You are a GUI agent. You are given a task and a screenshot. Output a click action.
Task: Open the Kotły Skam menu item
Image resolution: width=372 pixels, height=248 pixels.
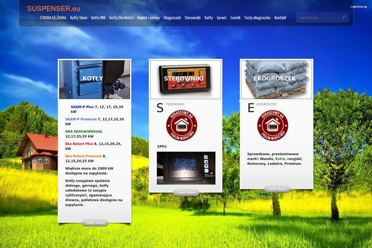[x=79, y=18]
